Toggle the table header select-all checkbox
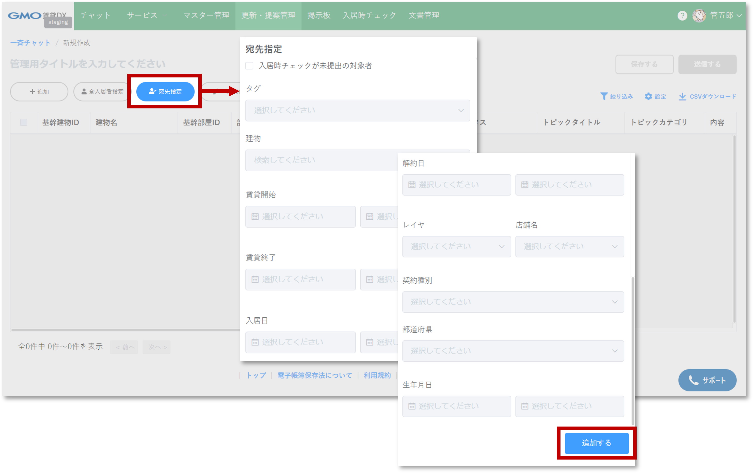The image size is (753, 473). click(23, 122)
